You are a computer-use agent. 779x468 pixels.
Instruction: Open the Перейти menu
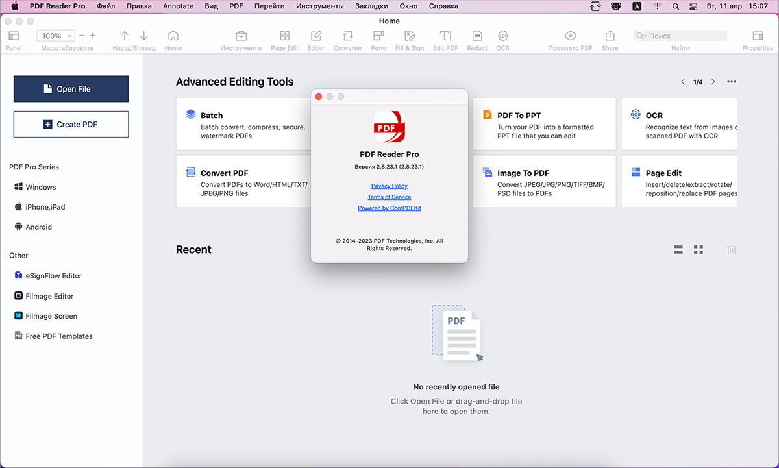coord(269,6)
